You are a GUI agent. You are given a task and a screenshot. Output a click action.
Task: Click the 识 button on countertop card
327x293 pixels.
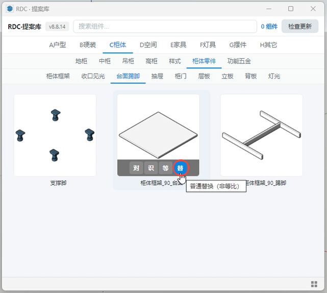coord(151,168)
